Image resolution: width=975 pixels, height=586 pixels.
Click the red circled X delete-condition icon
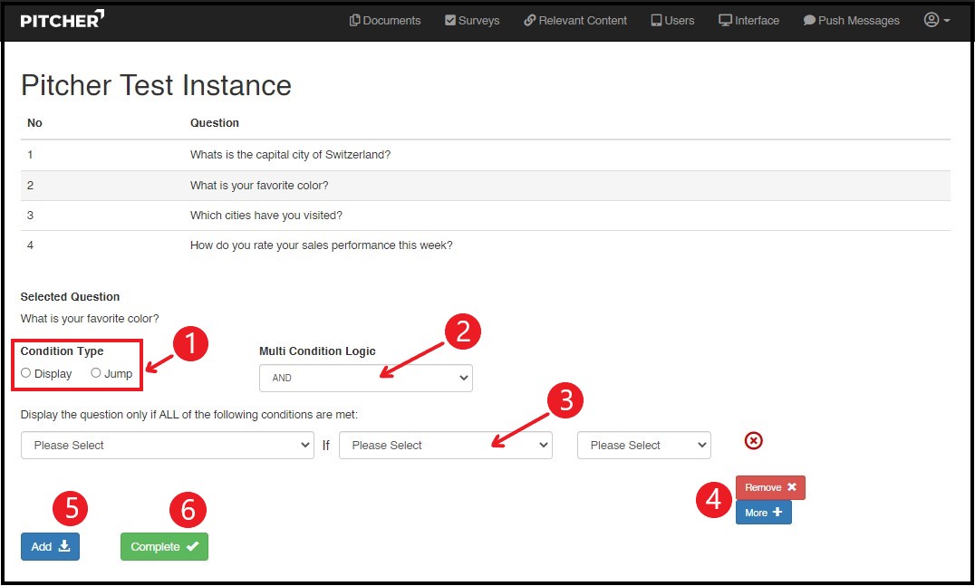coord(753,441)
